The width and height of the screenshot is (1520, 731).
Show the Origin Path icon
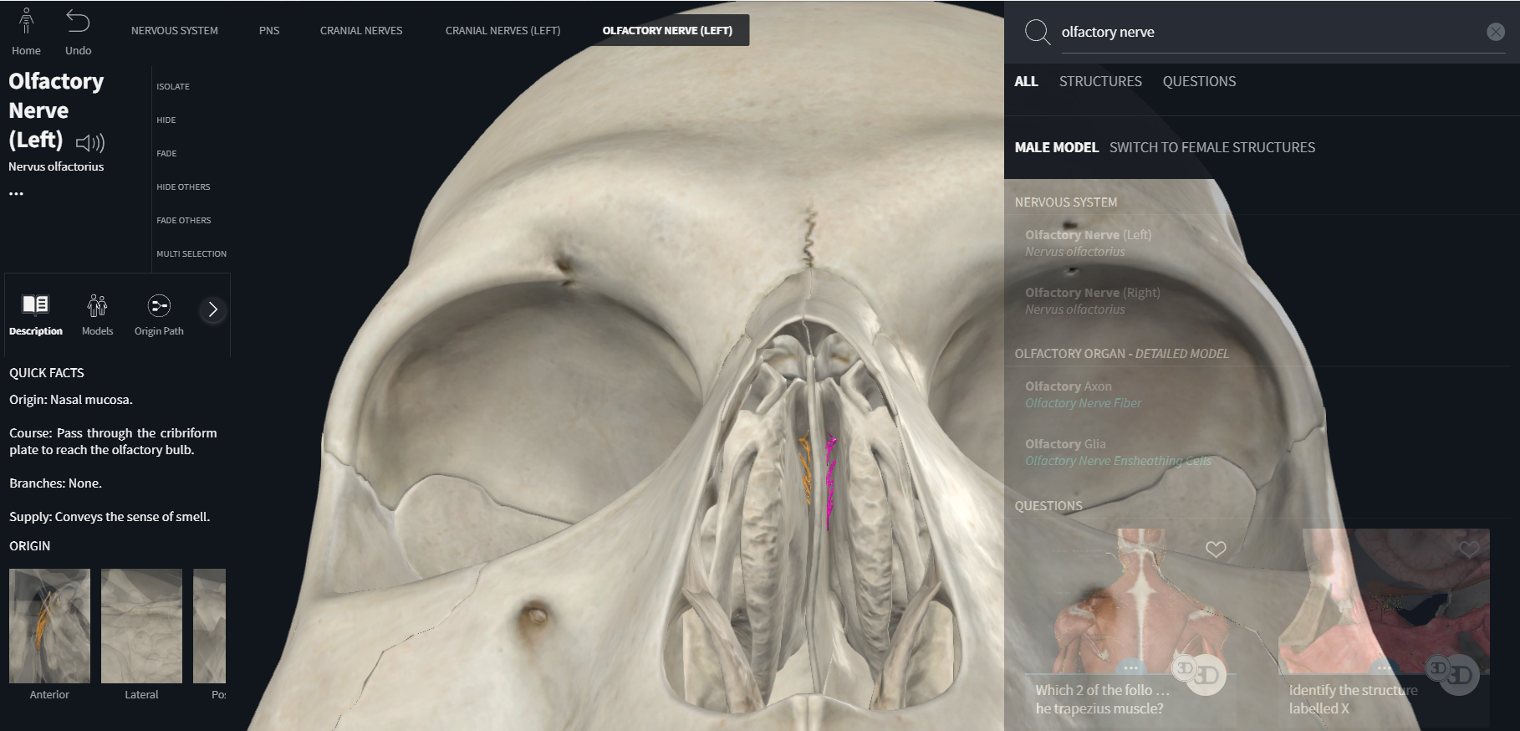[x=159, y=306]
